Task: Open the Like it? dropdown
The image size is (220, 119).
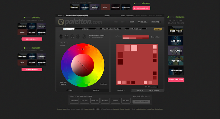Action: 107,16
